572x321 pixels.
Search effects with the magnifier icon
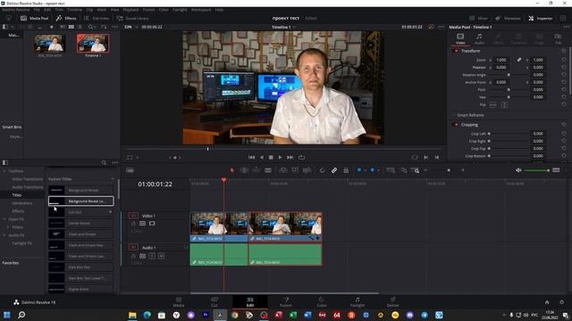point(104,162)
